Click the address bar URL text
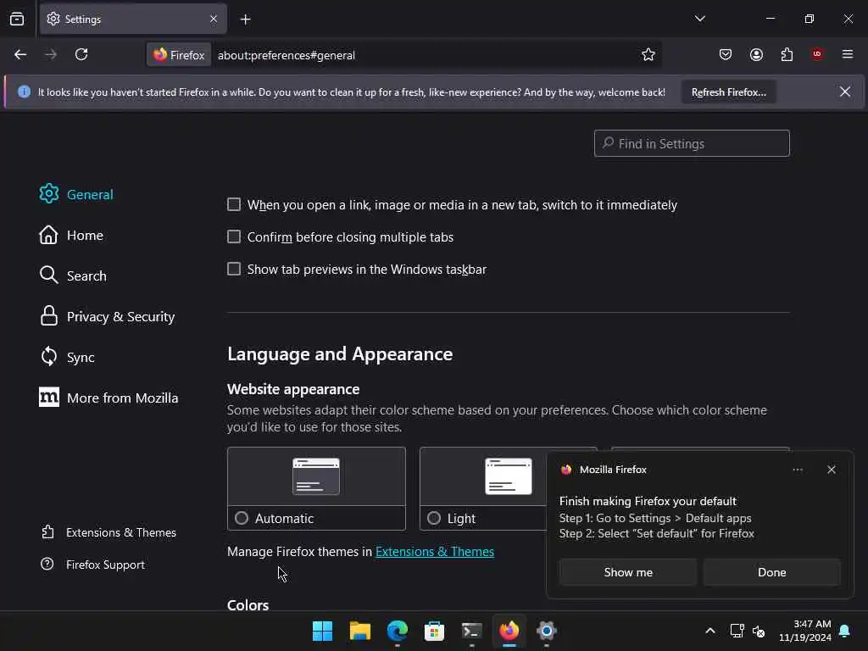Screen dimensions: 868x651 (x=287, y=55)
